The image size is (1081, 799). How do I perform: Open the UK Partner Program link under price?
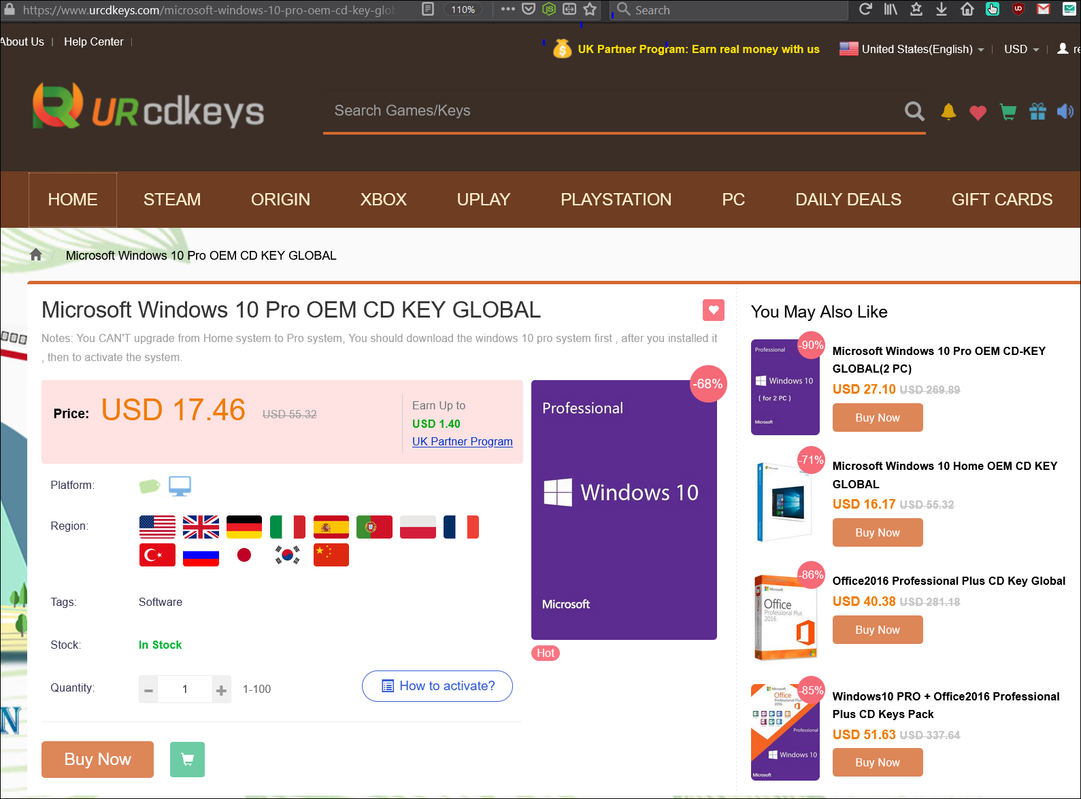(x=463, y=441)
